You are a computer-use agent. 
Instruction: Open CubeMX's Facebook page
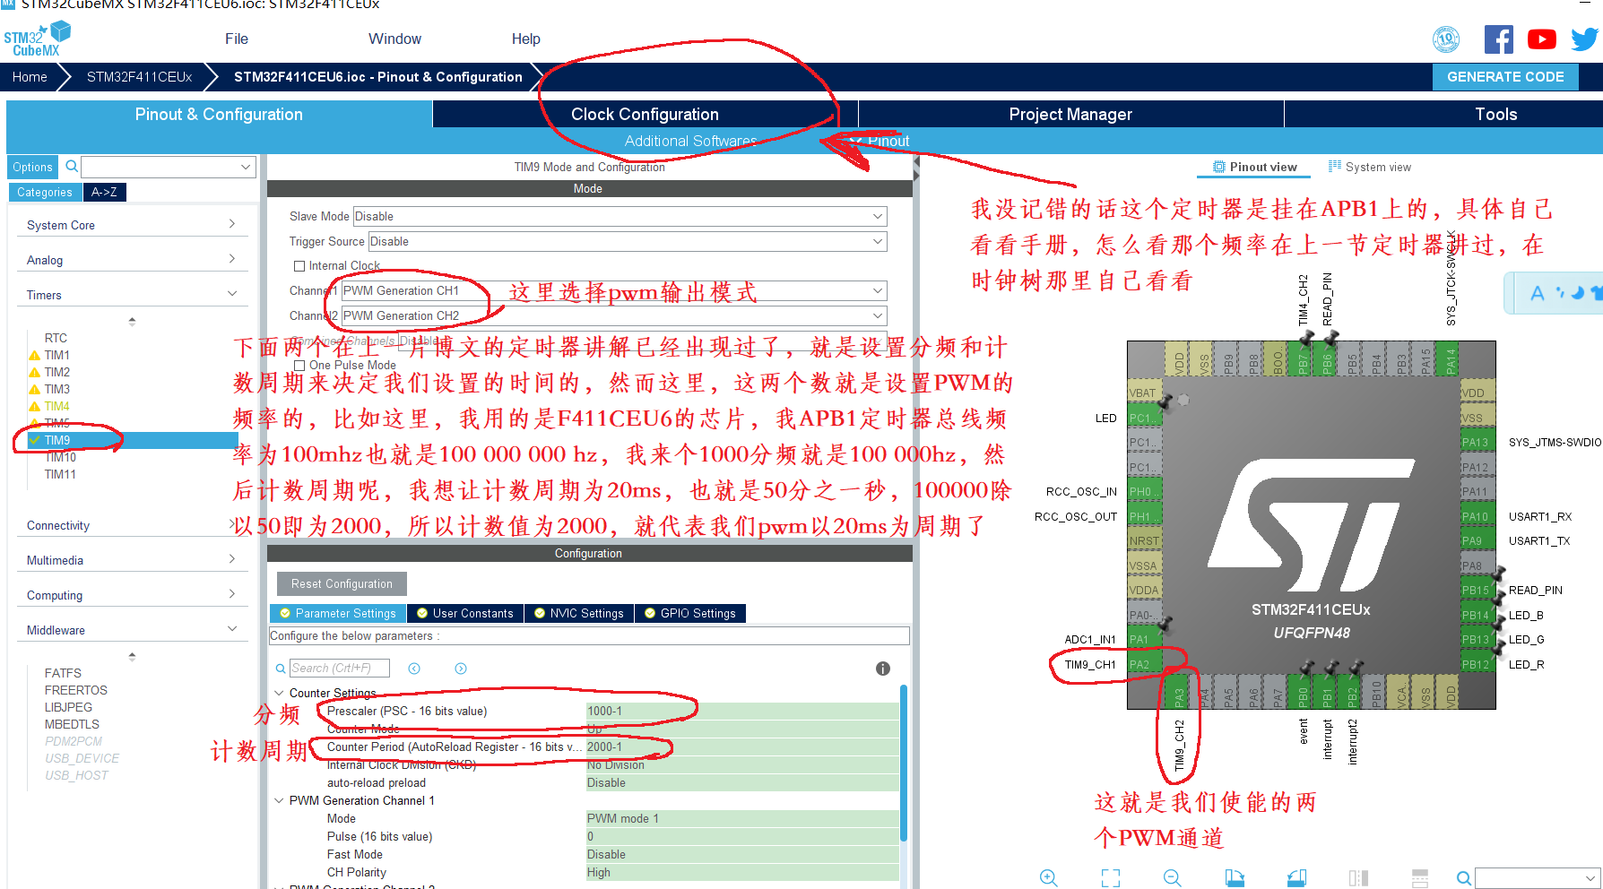tap(1499, 39)
